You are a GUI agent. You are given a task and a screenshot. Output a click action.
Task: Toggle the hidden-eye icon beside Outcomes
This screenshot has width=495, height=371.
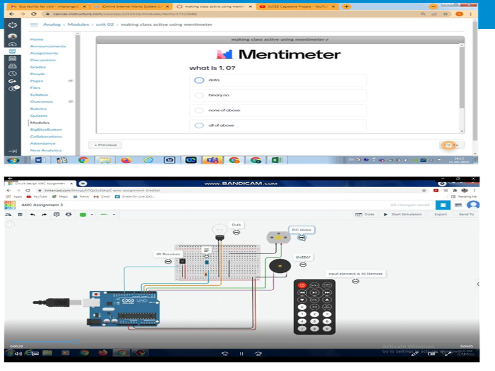(71, 102)
